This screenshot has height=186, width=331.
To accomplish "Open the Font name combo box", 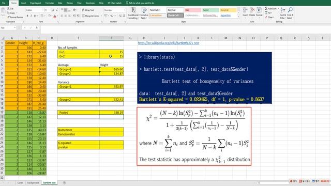I will point(35,10).
